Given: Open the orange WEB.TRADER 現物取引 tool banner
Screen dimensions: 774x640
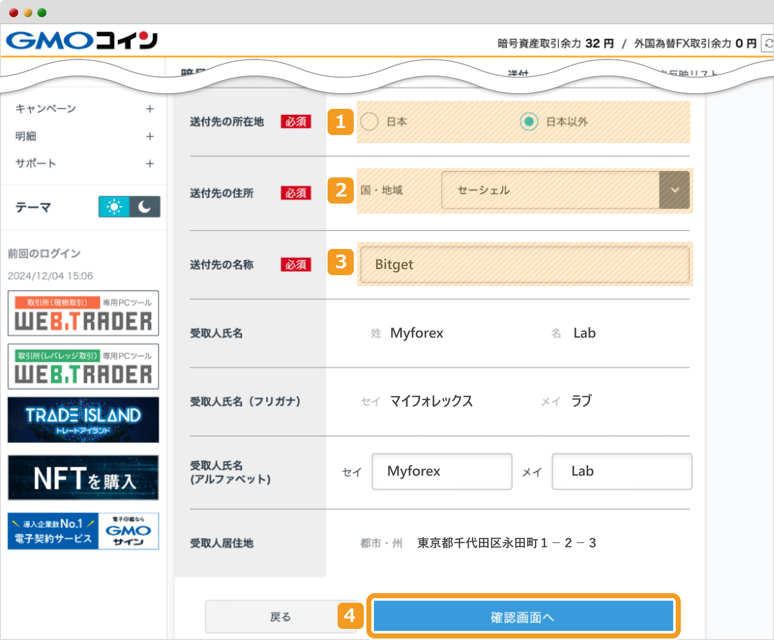Looking at the screenshot, I should click(x=83, y=313).
